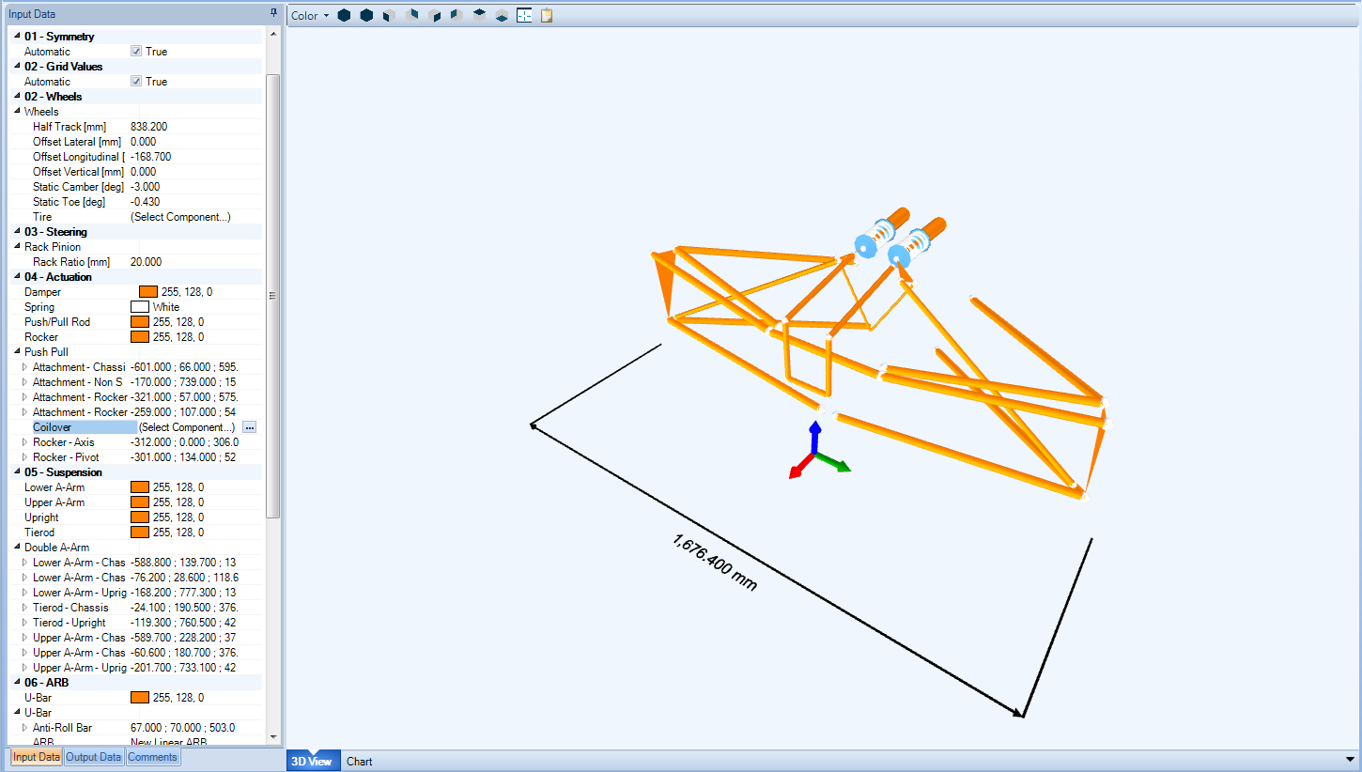
Task: Select the second isometric view hexagon icon
Action: pos(366,16)
